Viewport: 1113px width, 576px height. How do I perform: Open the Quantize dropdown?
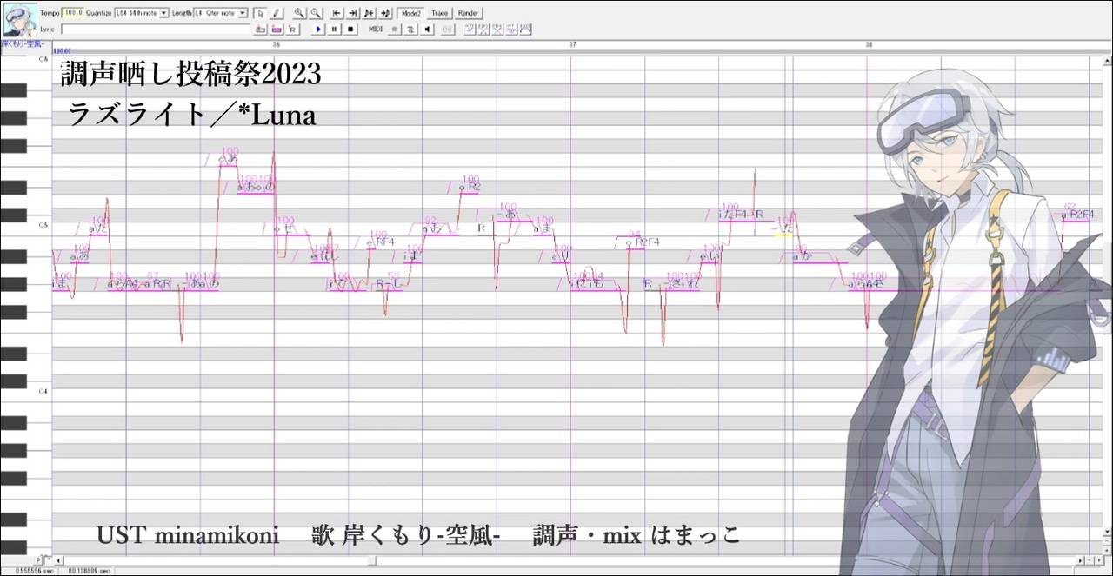tap(164, 13)
